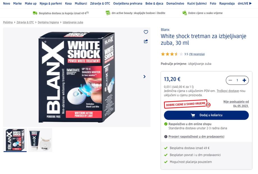Add the product with Dodaj u košaricu

pyautogui.click(x=206, y=115)
